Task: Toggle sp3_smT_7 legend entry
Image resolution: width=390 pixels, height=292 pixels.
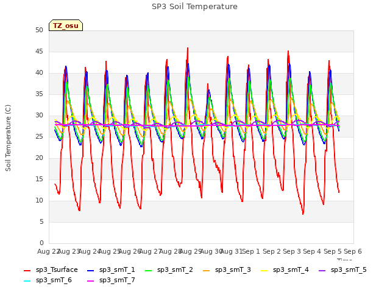Action: (111, 280)
